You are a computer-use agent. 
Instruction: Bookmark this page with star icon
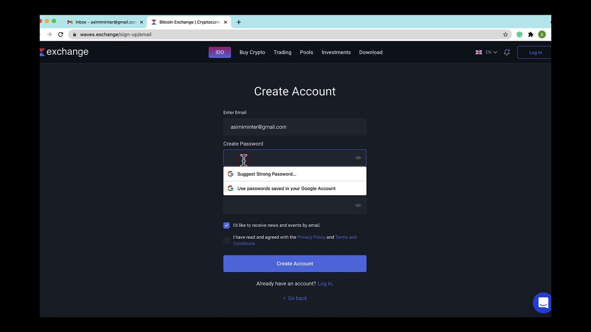506,35
